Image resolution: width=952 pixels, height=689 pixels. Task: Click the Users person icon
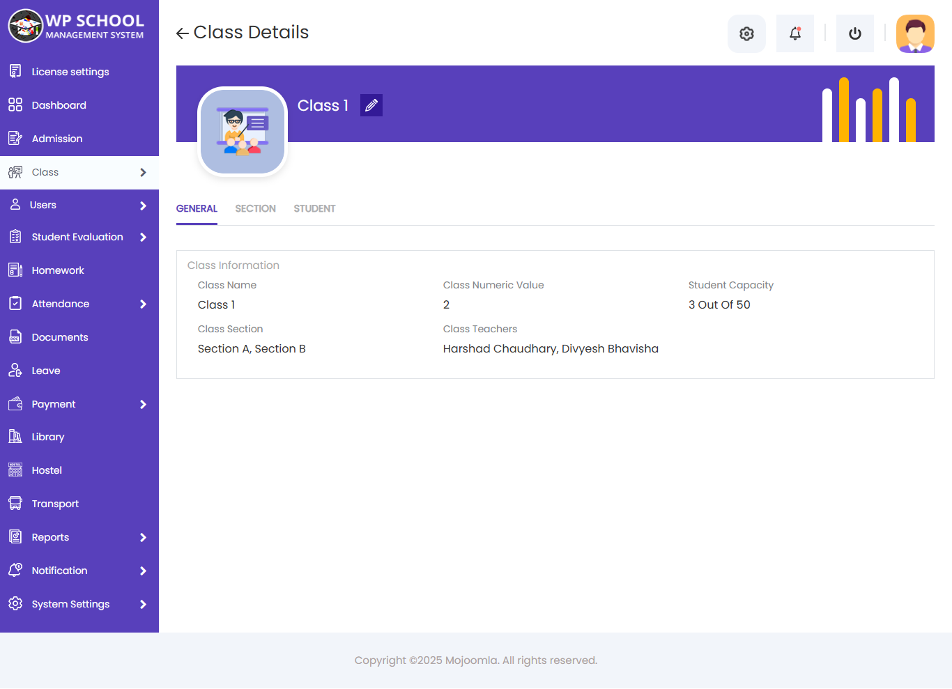click(x=15, y=204)
